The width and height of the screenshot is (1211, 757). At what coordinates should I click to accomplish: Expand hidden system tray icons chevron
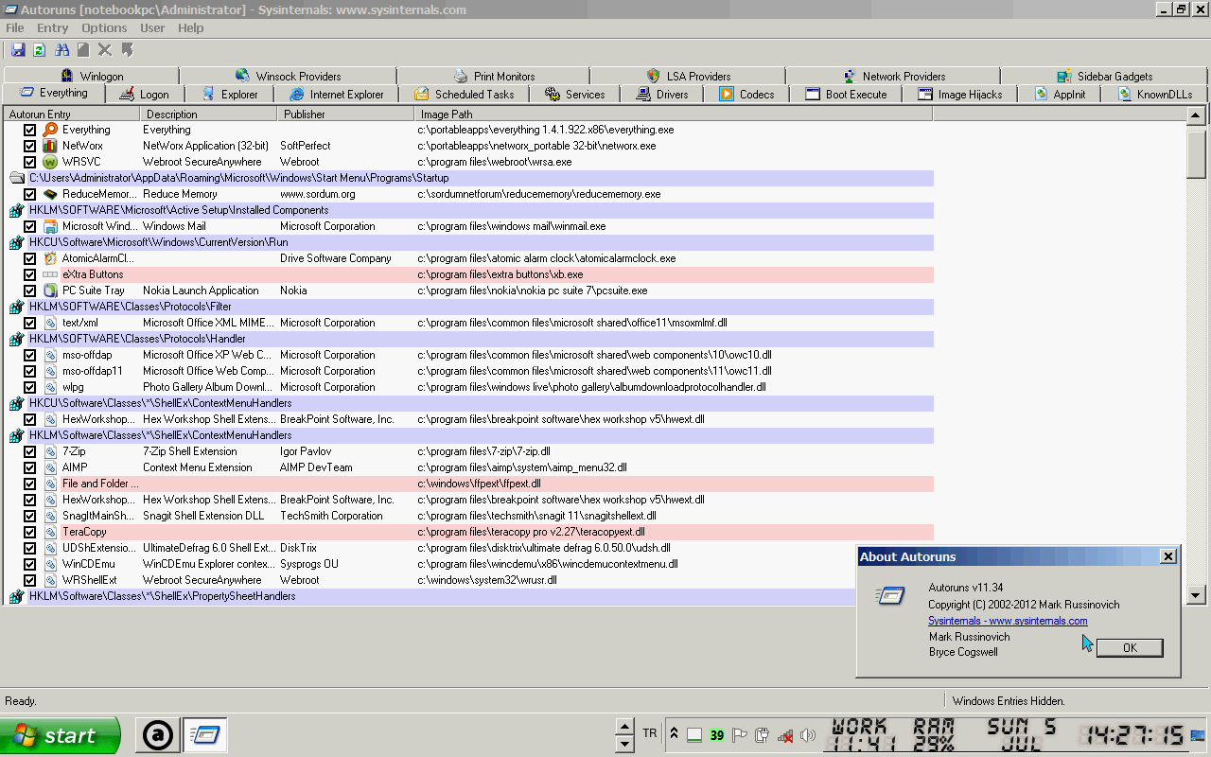click(674, 733)
